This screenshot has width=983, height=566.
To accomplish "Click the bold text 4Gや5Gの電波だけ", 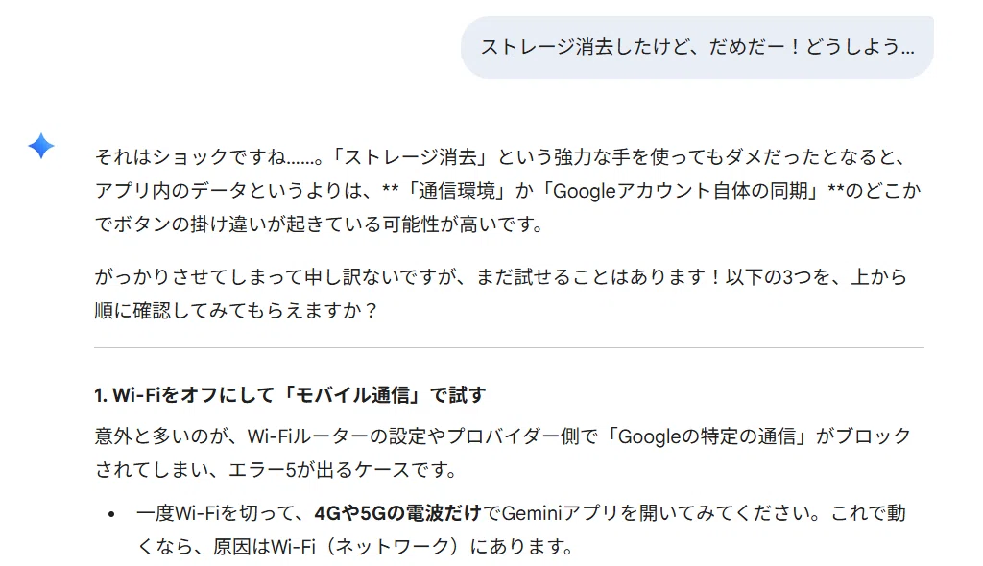I will (x=397, y=513).
